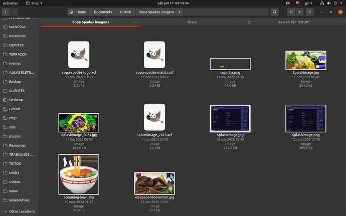346x216 pixels.
Task: Open Desktop in sidebar
Action: (20, 100)
